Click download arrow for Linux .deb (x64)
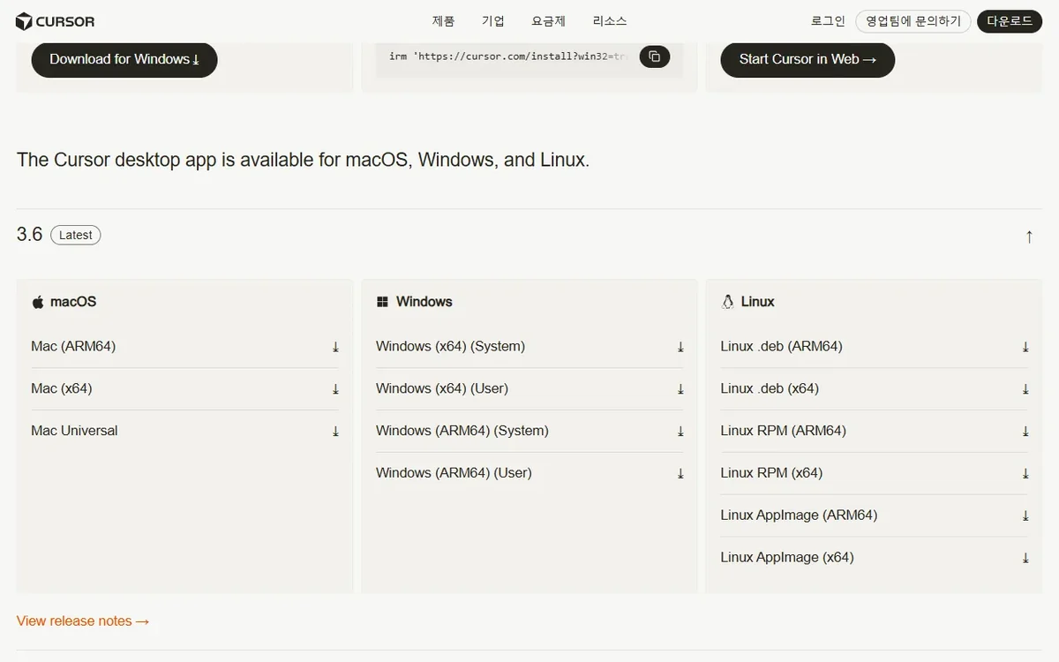The height and width of the screenshot is (662, 1059). click(x=1025, y=389)
